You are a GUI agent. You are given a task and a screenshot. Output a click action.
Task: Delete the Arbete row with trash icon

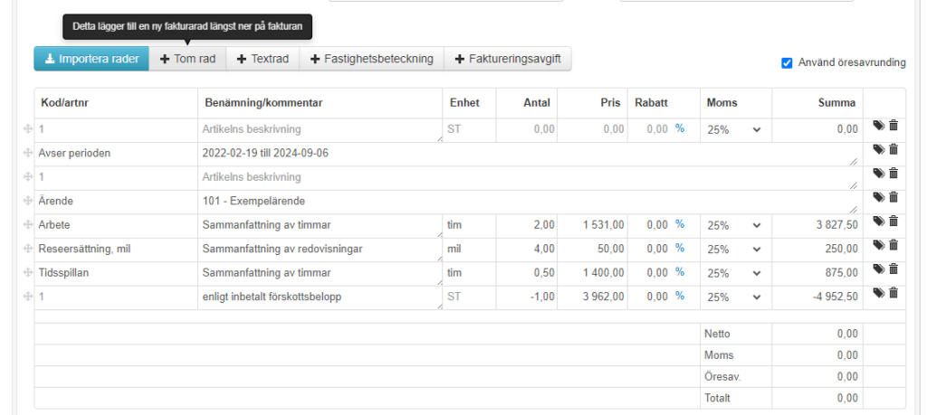(894, 221)
